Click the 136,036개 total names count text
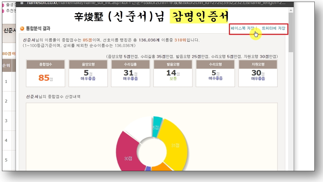Image resolution: width=323 pixels, height=182 pixels. pos(149,40)
